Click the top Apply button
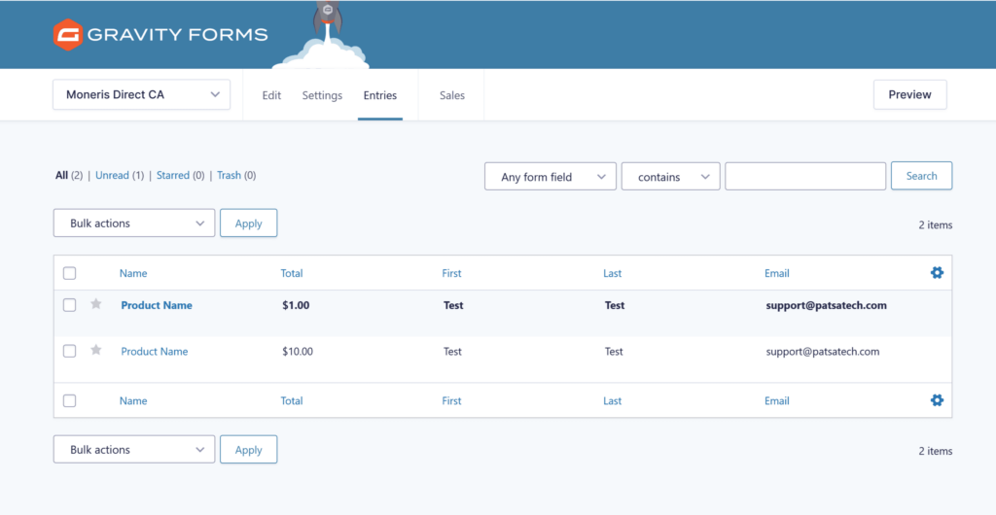The height and width of the screenshot is (515, 996). point(248,223)
